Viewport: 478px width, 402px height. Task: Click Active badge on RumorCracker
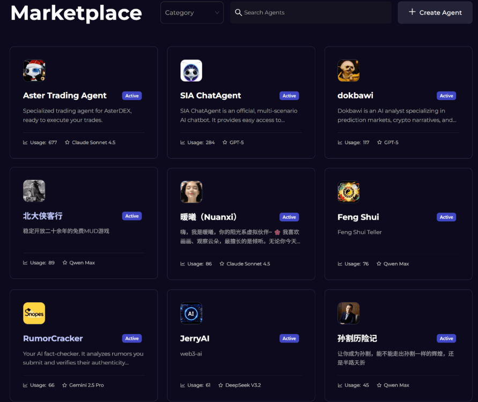coord(131,338)
